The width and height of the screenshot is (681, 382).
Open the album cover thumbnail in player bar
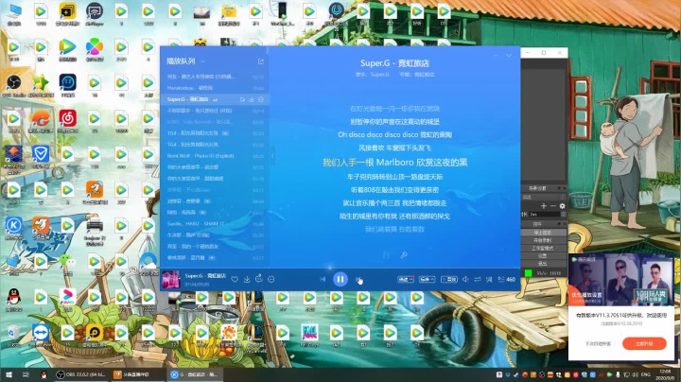tap(170, 280)
